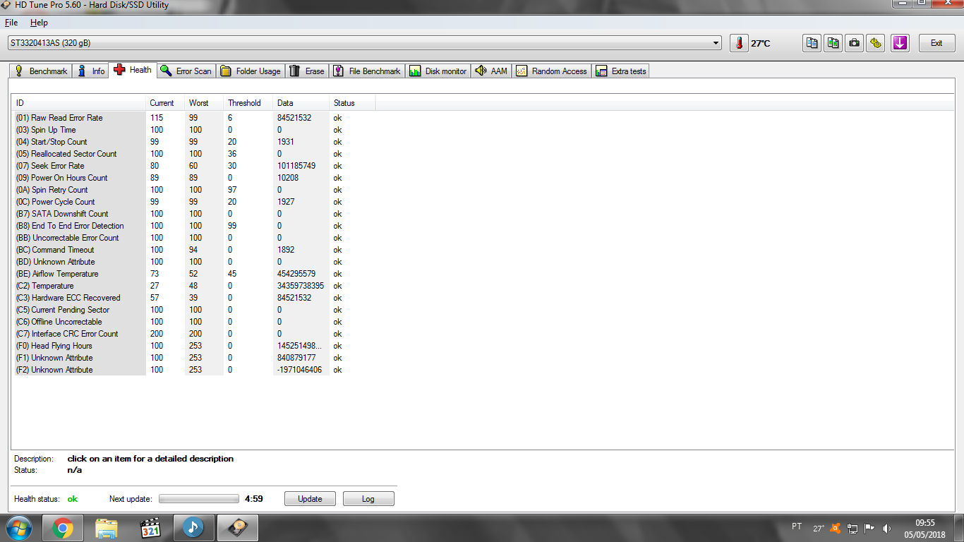Select the Hardware ECC Recovered row

coord(194,298)
